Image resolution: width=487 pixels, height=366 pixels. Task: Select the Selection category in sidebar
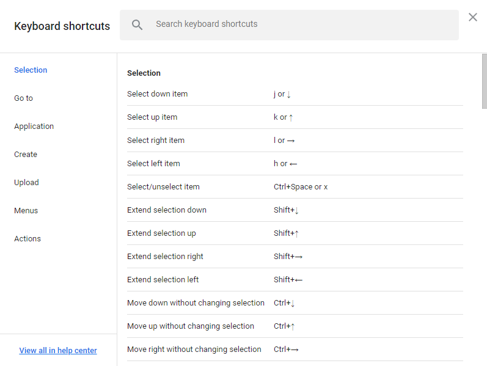(x=31, y=70)
